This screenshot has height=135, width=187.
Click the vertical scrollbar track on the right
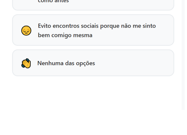coord(183,53)
